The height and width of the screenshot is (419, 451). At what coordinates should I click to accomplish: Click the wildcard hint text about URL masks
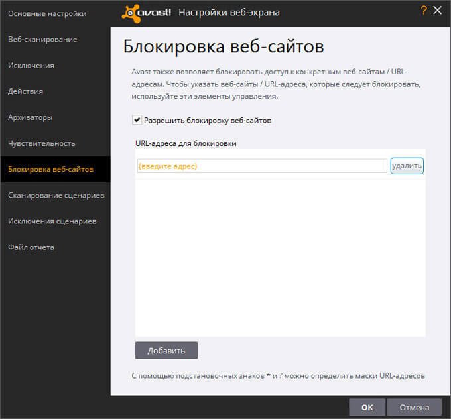coord(278,376)
